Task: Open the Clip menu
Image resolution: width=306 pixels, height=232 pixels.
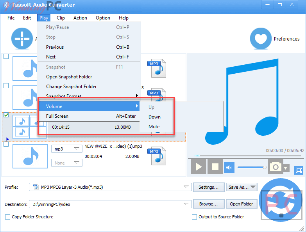Action: 61,18
